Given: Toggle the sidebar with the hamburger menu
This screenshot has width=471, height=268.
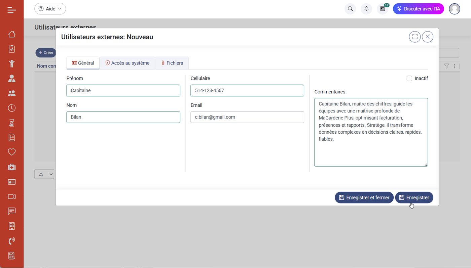Looking at the screenshot, I should pos(12,9).
